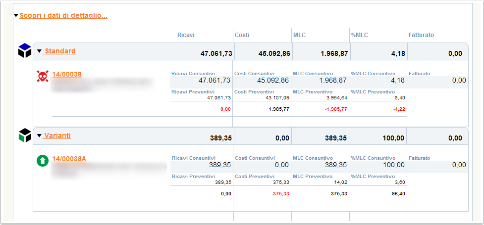Click the green Varianti cube icon
The height and width of the screenshot is (225, 484).
click(25, 135)
